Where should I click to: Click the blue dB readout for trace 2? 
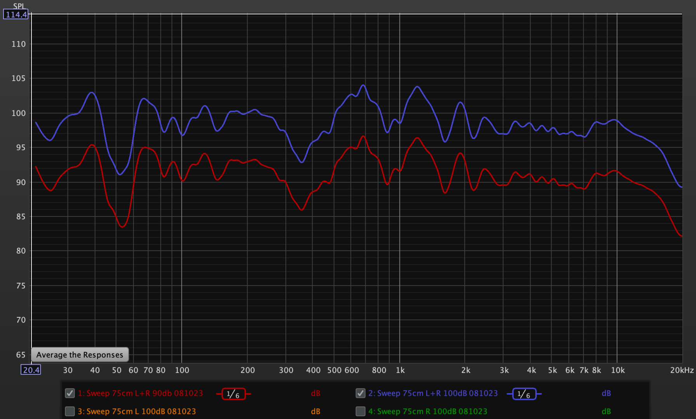606,393
